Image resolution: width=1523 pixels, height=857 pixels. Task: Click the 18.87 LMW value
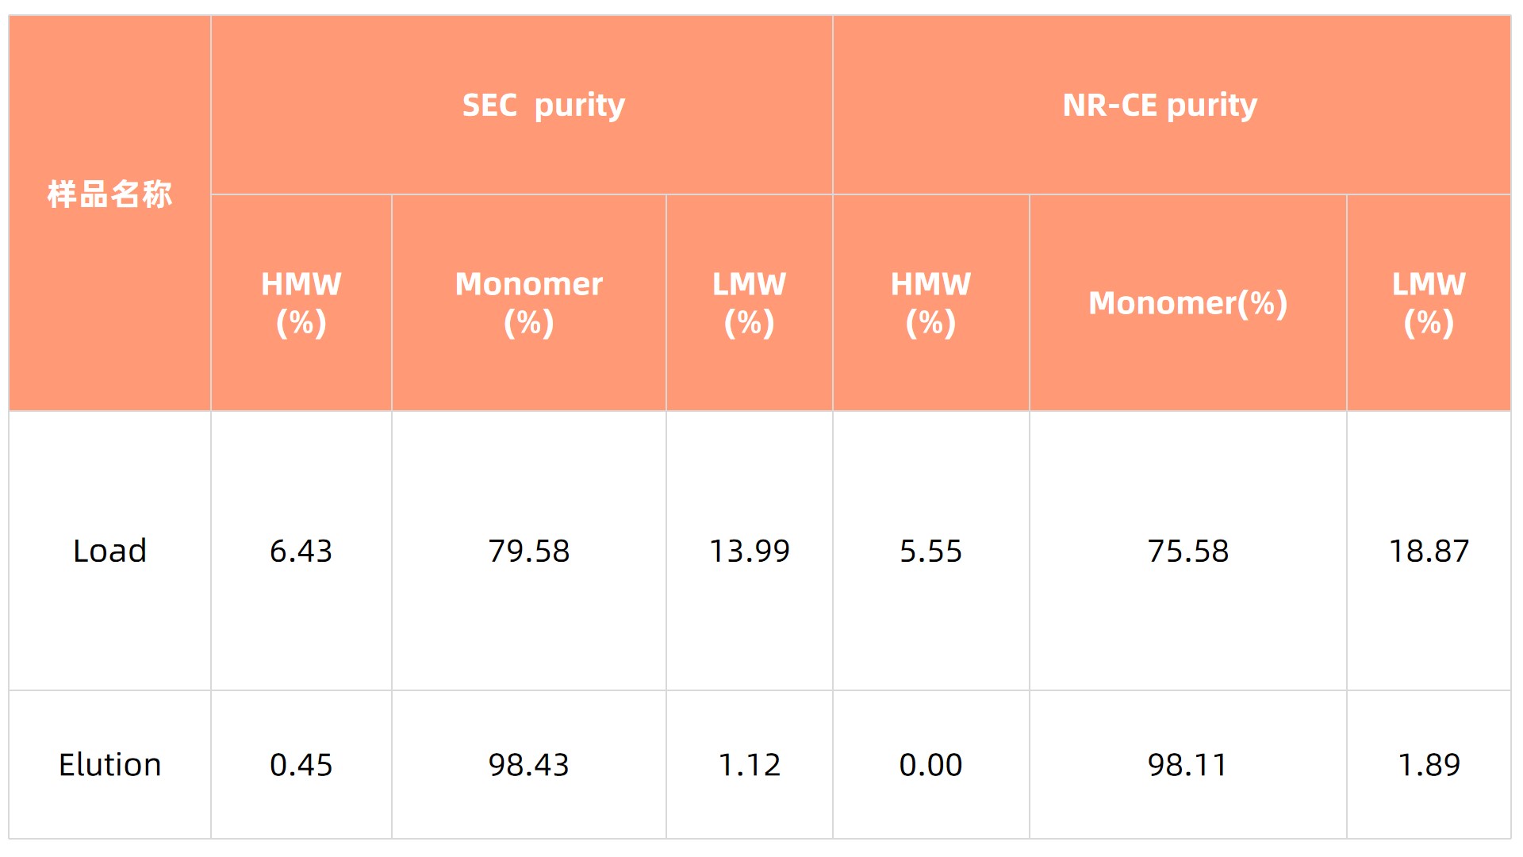[x=1429, y=551]
